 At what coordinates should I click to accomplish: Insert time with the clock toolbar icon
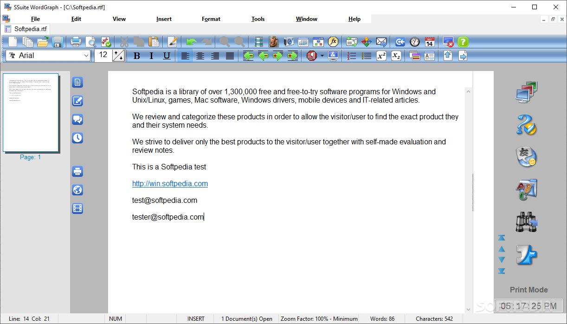415,42
